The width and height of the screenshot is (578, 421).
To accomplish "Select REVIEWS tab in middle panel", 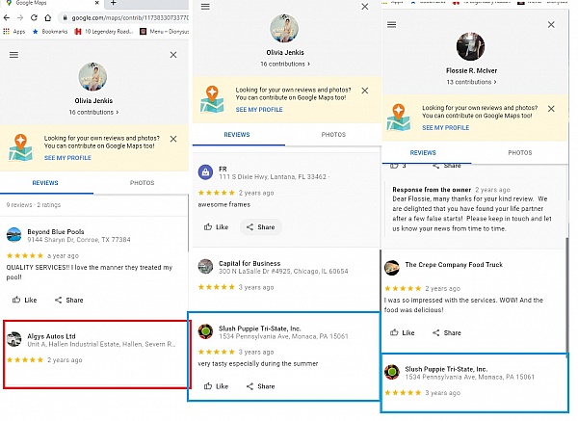I will click(237, 135).
